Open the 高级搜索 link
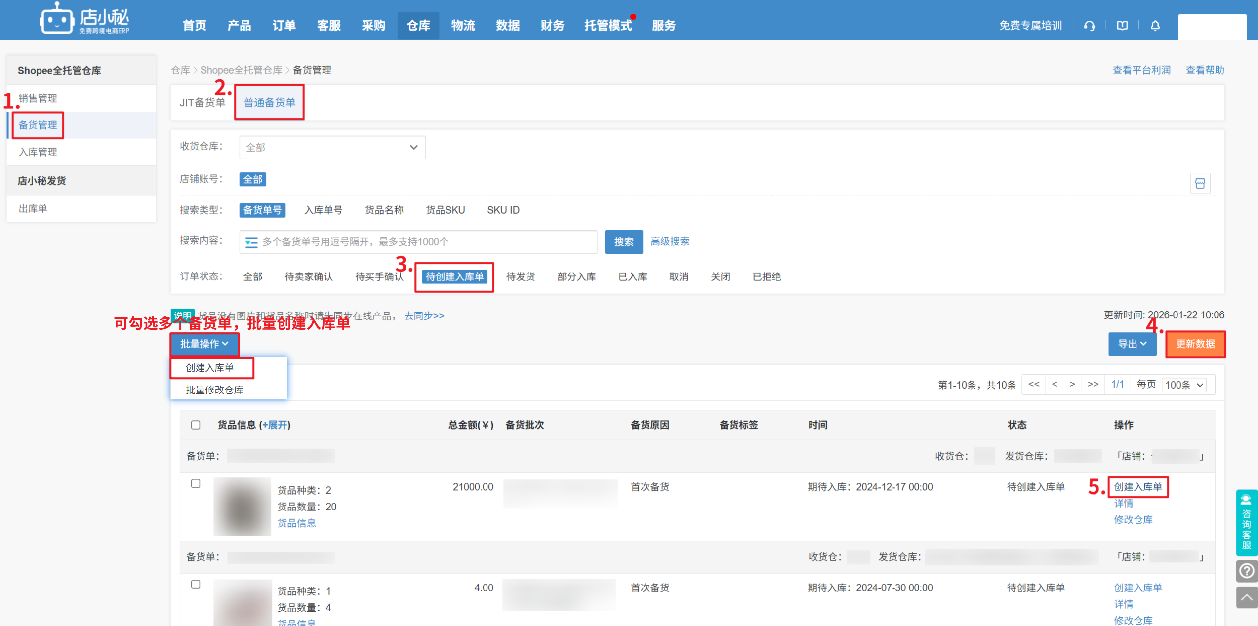The width and height of the screenshot is (1258, 626). (x=669, y=241)
